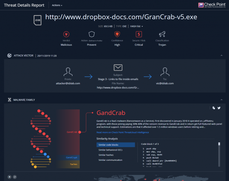This screenshot has width=229, height=181.
Task: Click the Check Point logo
Action: point(212,5)
